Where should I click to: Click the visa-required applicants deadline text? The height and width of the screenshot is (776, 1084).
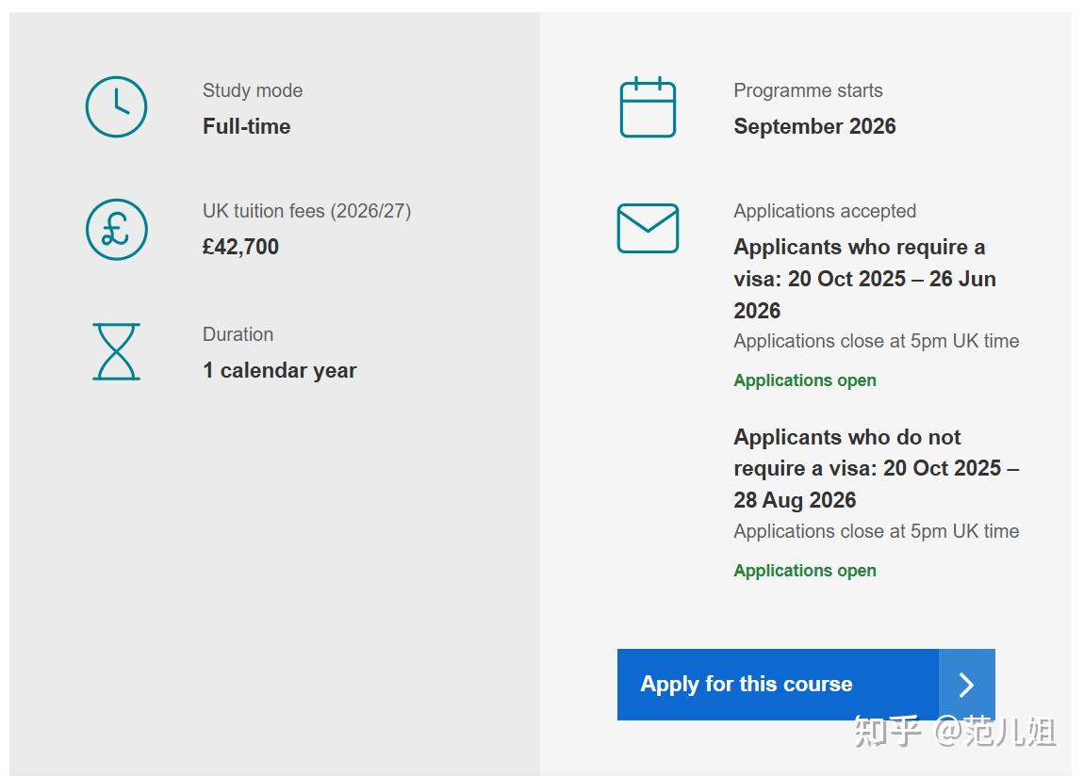[x=864, y=279]
